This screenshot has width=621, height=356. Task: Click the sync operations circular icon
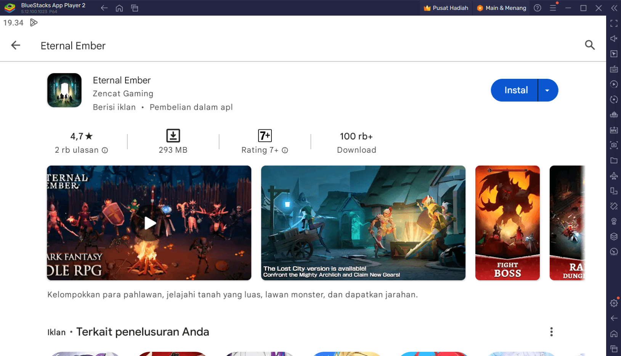tap(614, 100)
